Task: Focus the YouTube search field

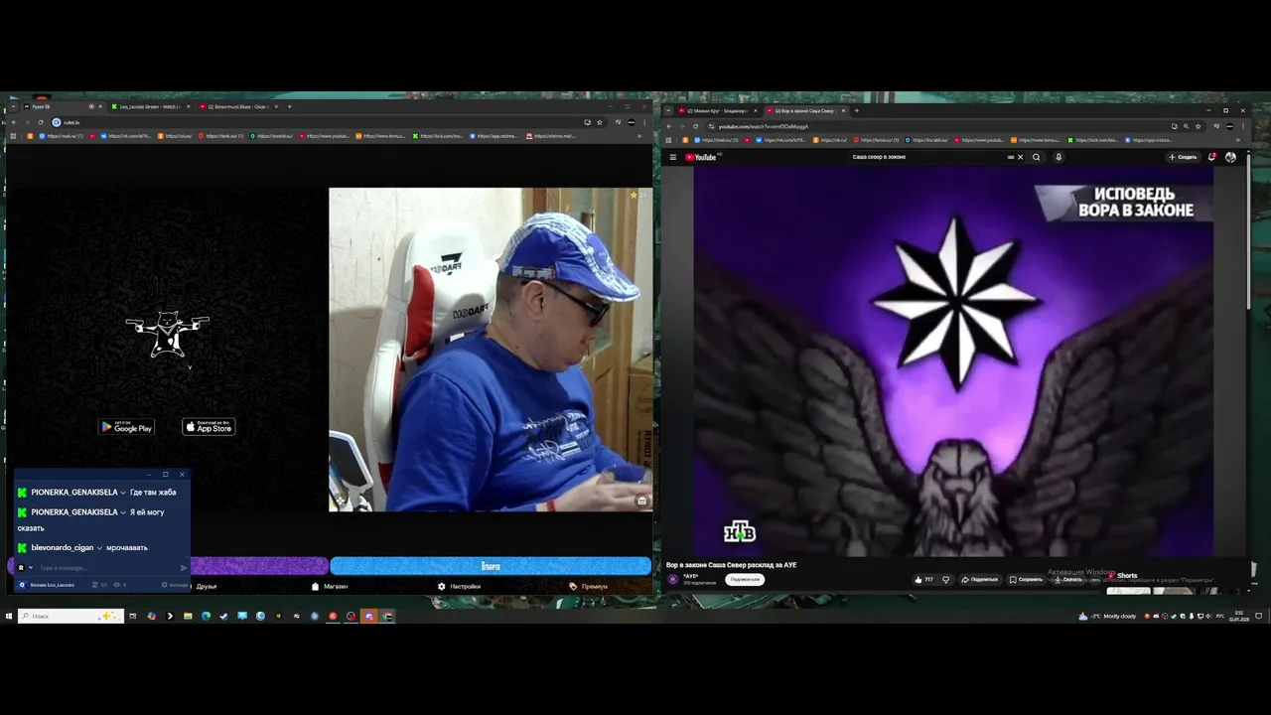Action: [x=928, y=157]
